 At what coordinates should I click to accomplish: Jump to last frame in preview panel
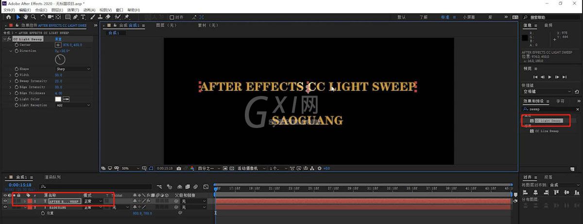564,77
